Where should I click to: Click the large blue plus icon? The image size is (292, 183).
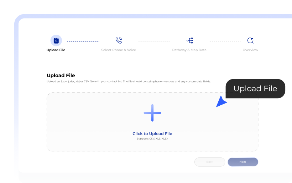coord(152,113)
